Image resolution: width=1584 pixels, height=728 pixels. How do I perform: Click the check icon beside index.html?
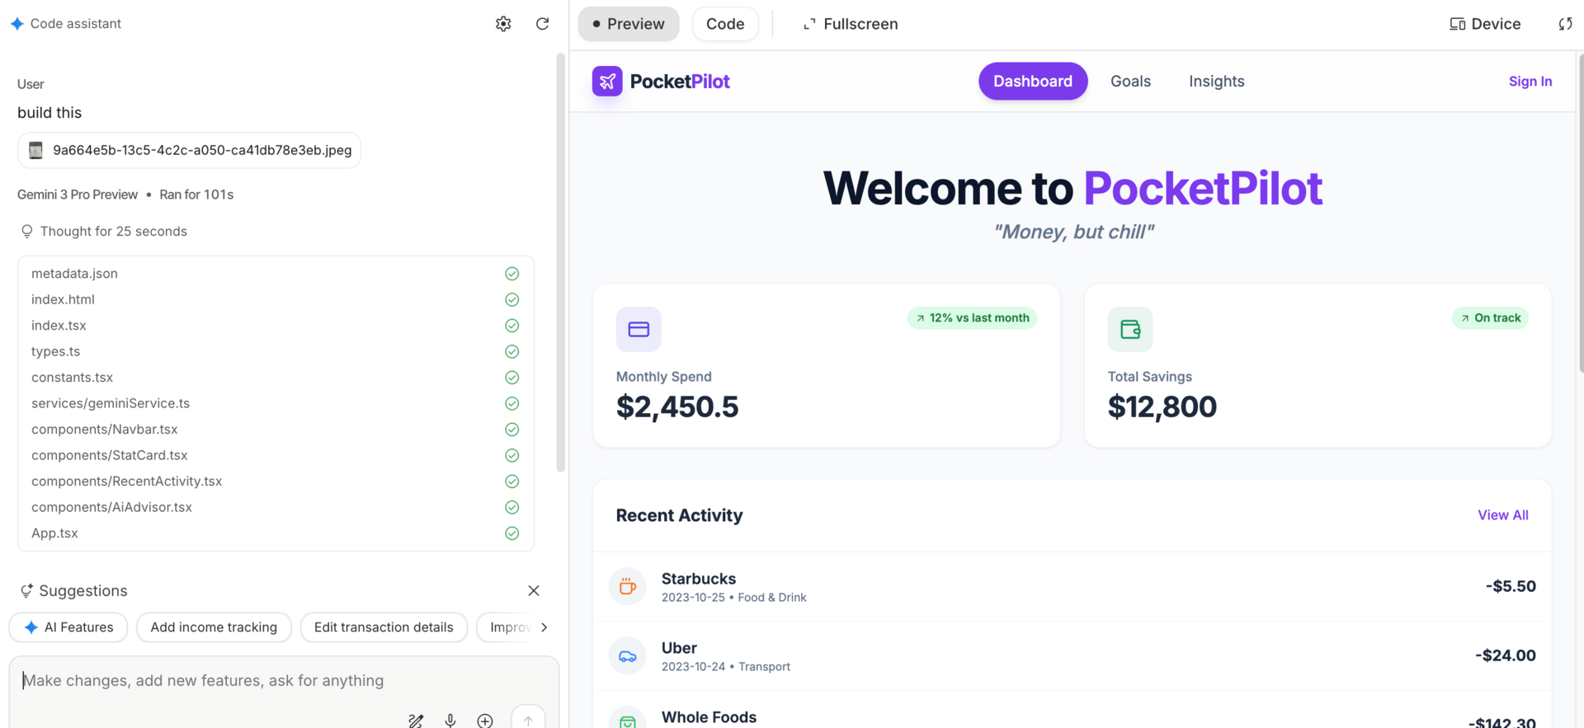[512, 299]
